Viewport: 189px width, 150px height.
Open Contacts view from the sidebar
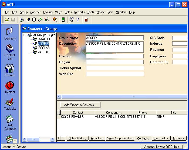10,34
